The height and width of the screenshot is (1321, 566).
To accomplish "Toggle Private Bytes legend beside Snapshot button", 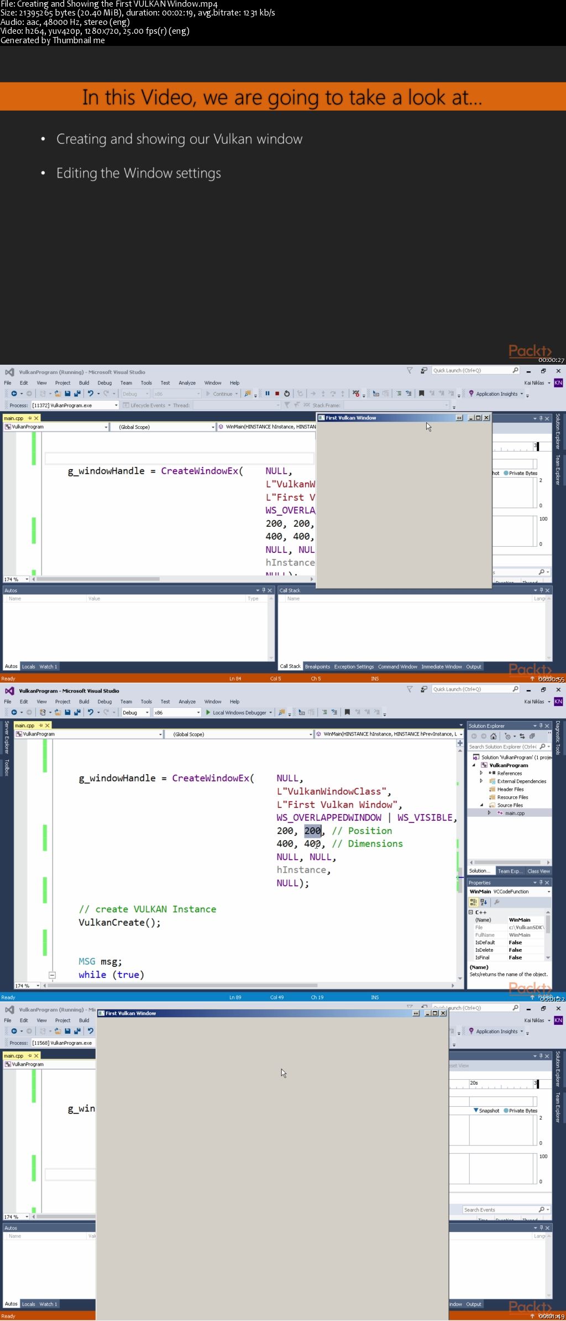I will 520,1111.
